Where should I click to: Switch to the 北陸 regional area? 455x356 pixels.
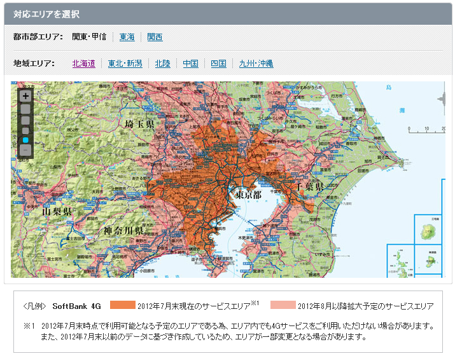(x=162, y=64)
